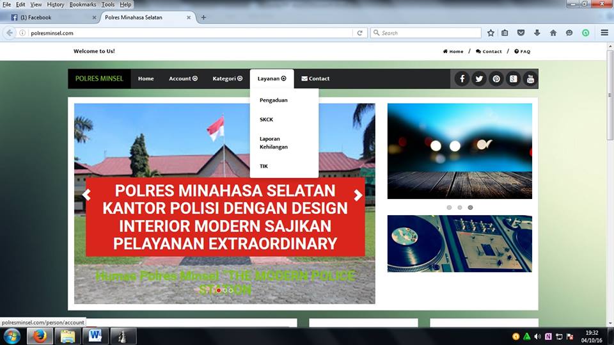Open the Twitter social link
614x345 pixels.
[479, 79]
